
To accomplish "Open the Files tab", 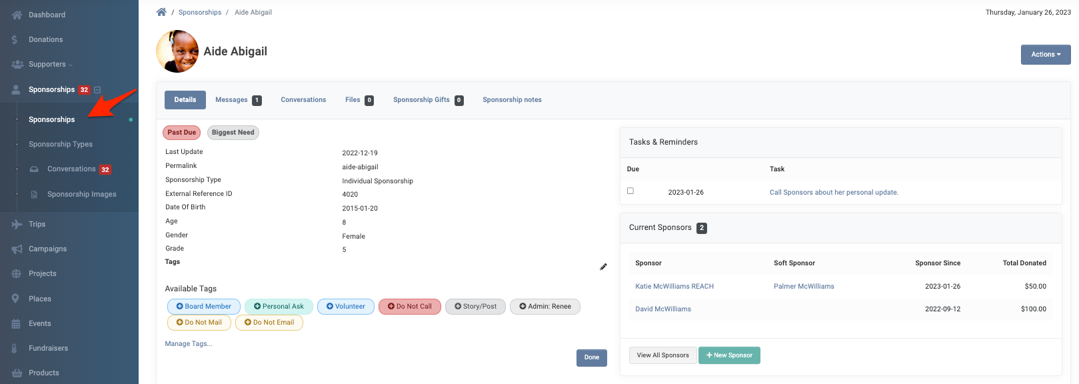I will (359, 100).
